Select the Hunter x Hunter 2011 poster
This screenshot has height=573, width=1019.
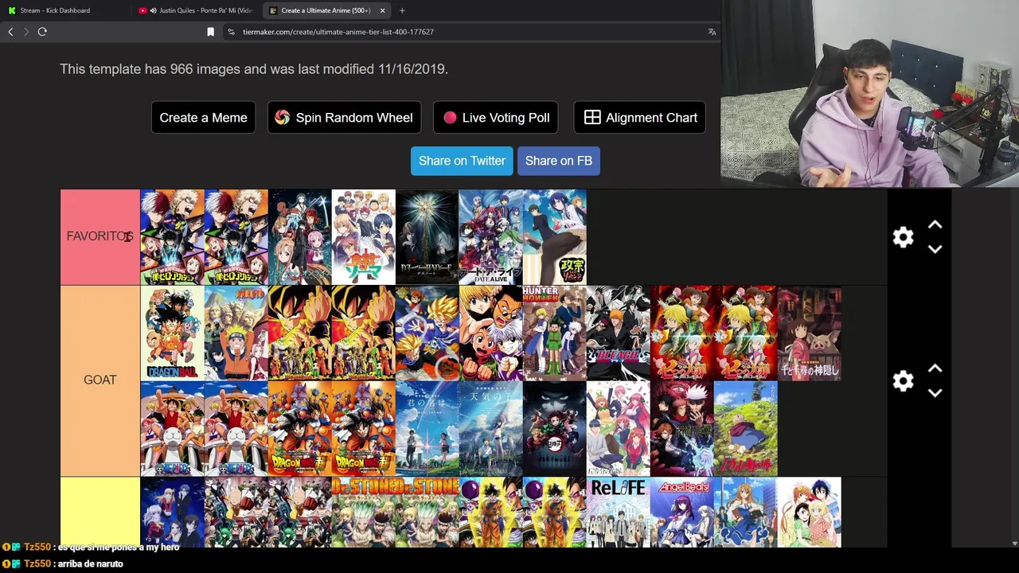pyautogui.click(x=555, y=333)
